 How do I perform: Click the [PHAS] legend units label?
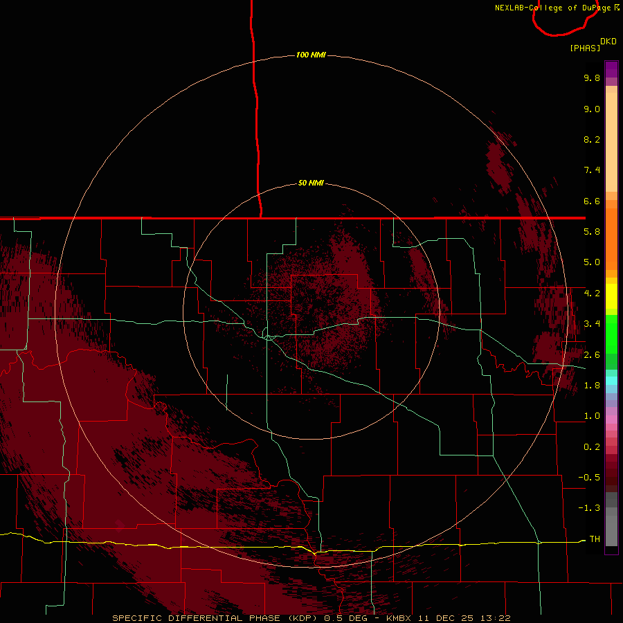585,48
